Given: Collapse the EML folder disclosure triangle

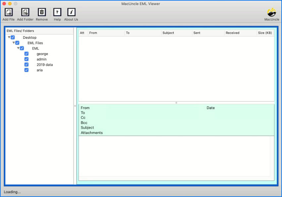Looking at the screenshot, I should point(18,48).
